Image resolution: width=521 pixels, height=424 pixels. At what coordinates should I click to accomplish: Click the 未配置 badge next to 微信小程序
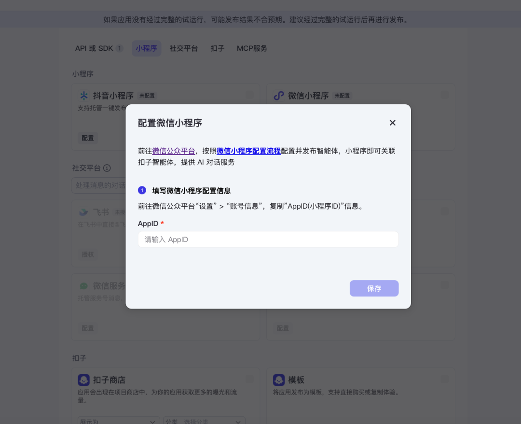pos(342,96)
